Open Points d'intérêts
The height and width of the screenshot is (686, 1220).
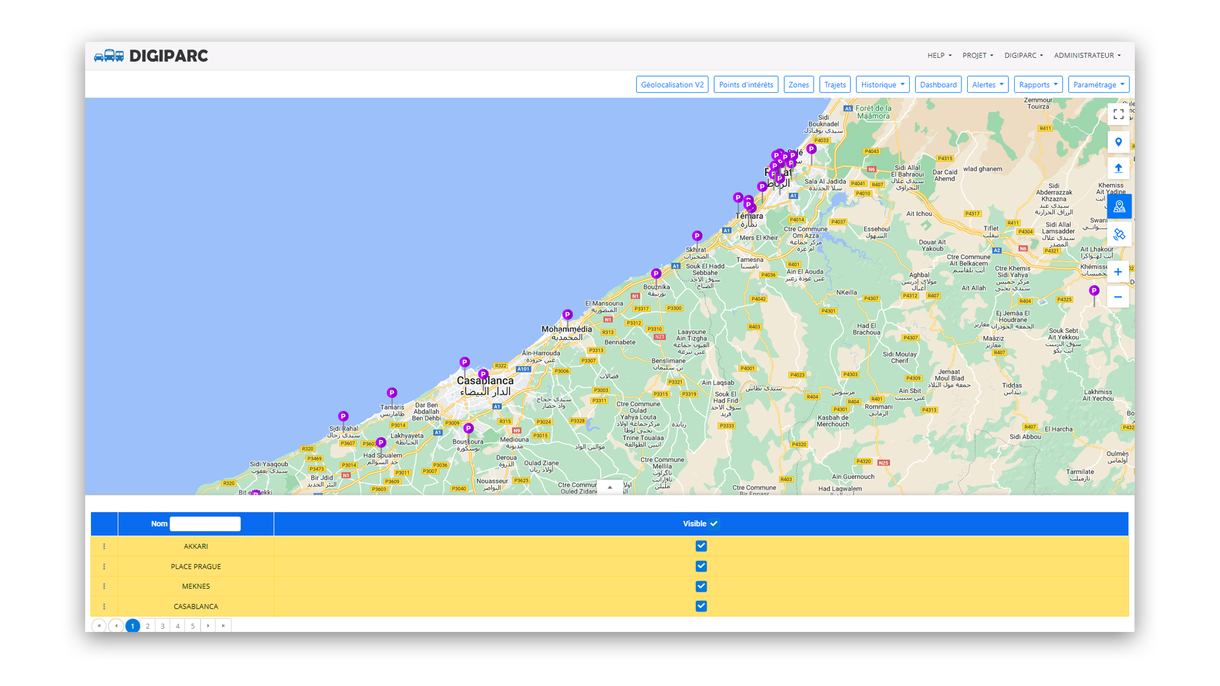click(746, 84)
